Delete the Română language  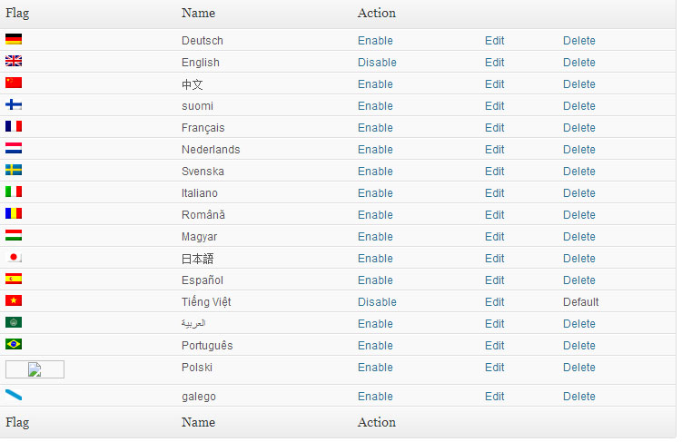[x=578, y=215]
